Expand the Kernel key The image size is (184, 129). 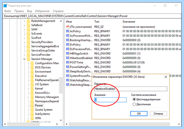point(28,89)
